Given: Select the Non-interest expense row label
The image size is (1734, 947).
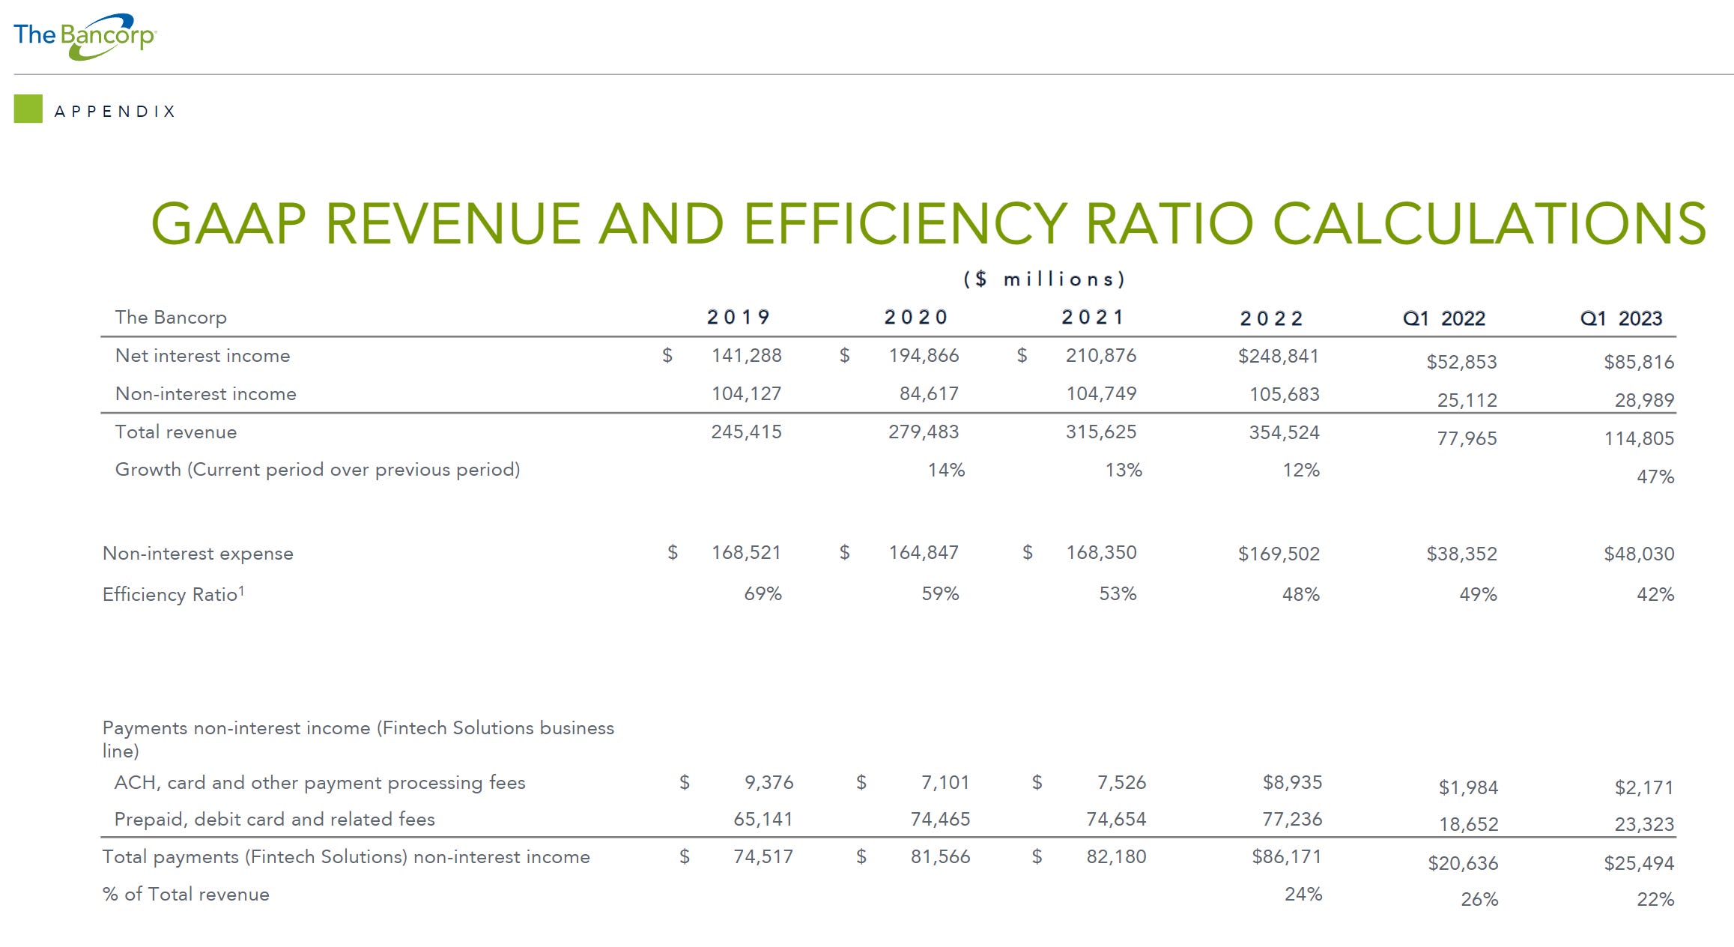Looking at the screenshot, I should click(x=198, y=554).
